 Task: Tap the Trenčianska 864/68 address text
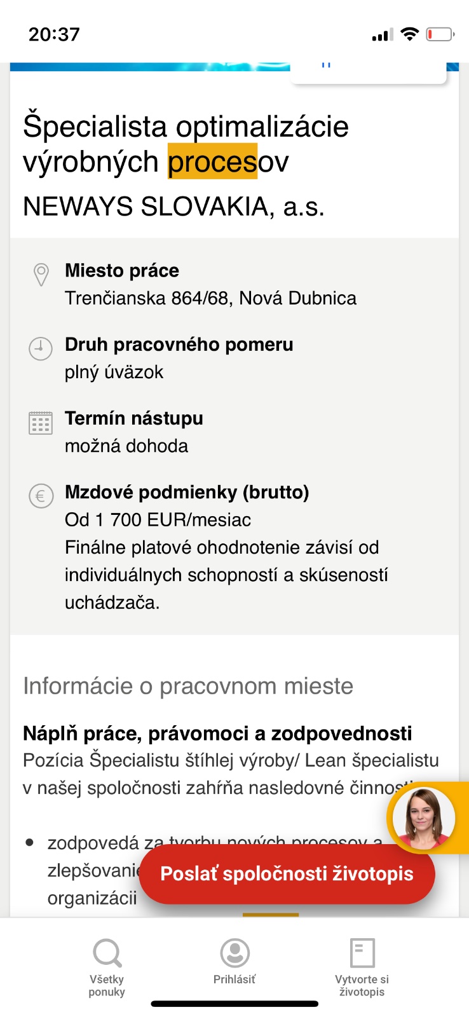pos(210,298)
